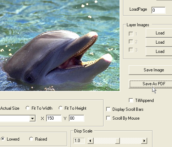Click the LoadPage input field
The height and width of the screenshot is (147, 172).
point(159,10)
